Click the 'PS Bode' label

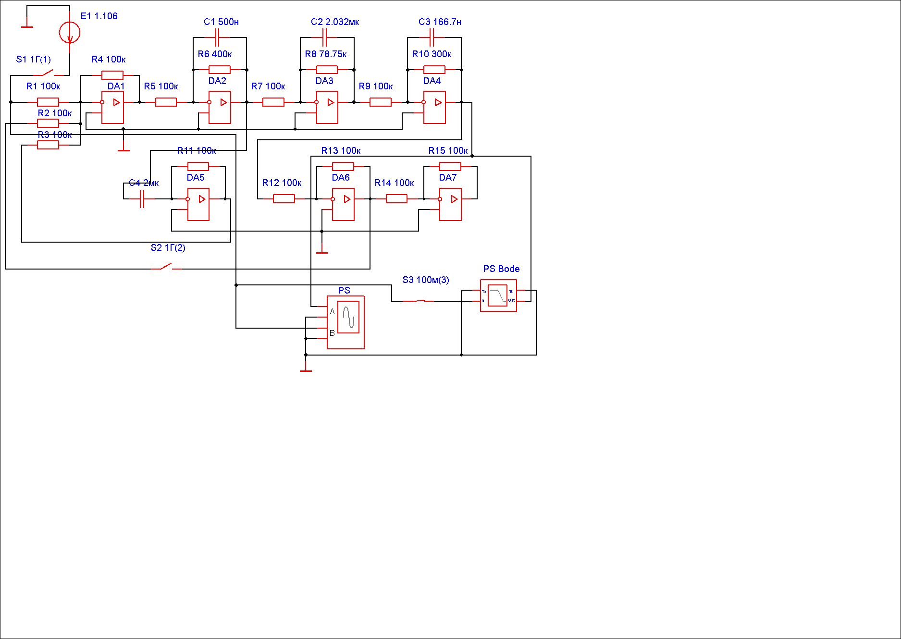501,269
